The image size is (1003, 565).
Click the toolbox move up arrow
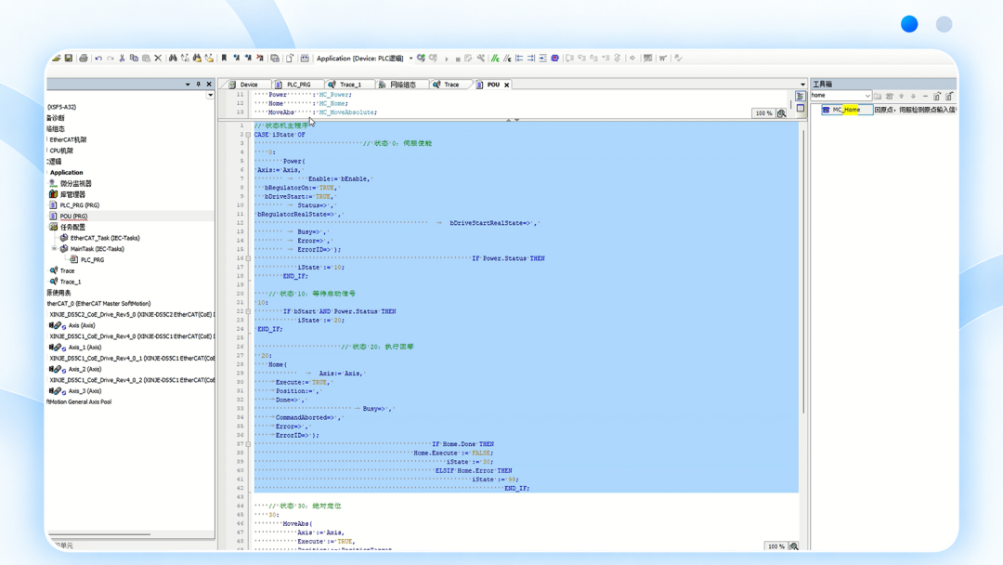tap(901, 96)
